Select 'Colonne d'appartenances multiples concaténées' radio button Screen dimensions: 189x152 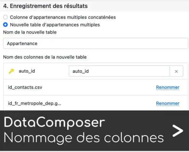coord(5,17)
